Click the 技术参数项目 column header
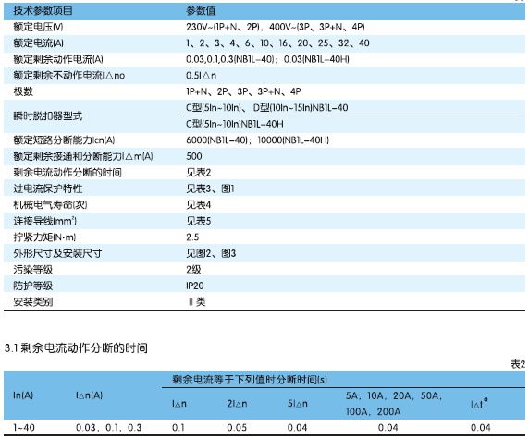The height and width of the screenshot is (438, 529). coord(43,11)
